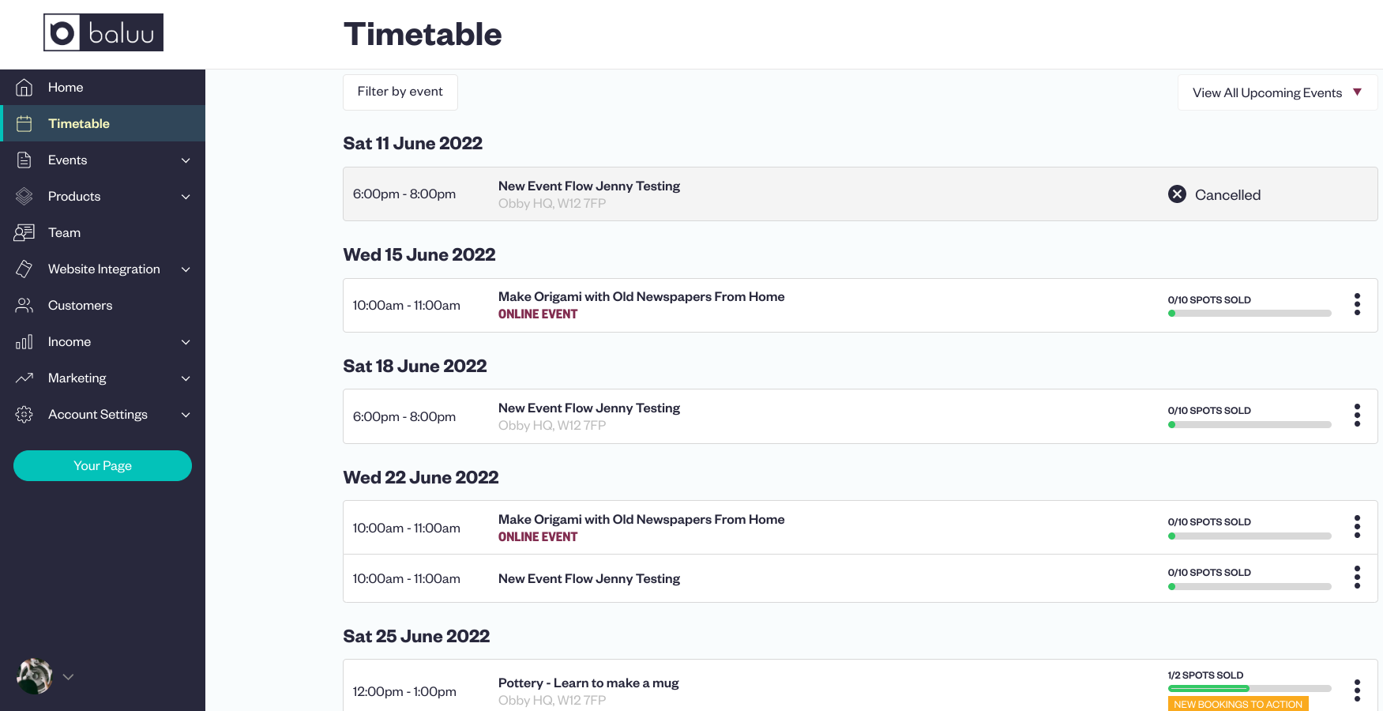
Task: Click the Team members icon
Action: (x=24, y=232)
